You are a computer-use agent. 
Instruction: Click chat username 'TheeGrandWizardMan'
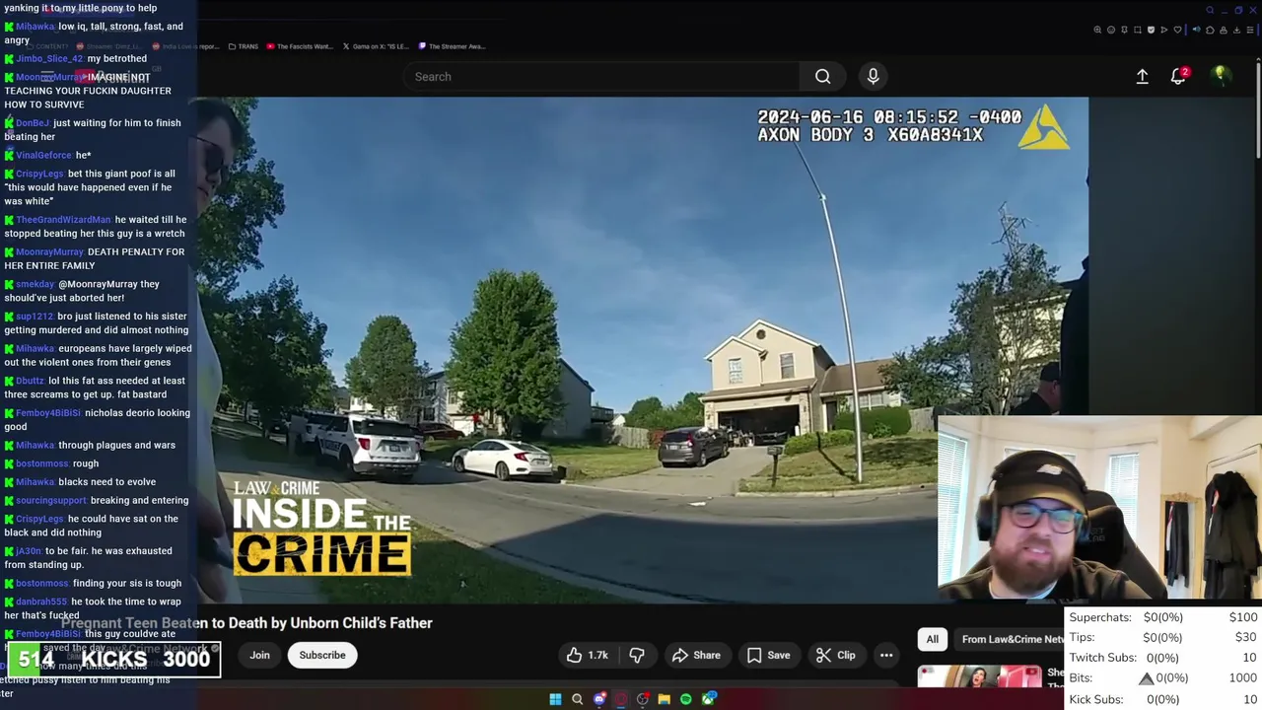coord(63,220)
